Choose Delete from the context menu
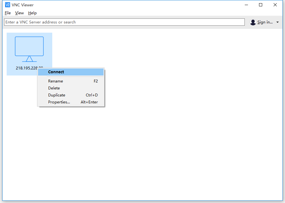285x203 pixels. (71, 88)
